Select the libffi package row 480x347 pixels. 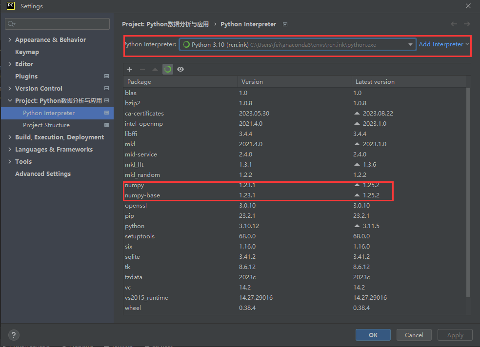click(x=295, y=134)
